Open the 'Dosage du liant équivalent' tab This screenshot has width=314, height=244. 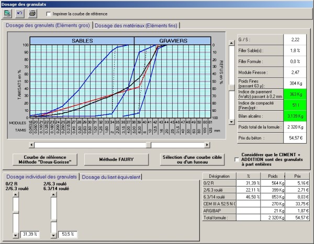click(x=111, y=177)
